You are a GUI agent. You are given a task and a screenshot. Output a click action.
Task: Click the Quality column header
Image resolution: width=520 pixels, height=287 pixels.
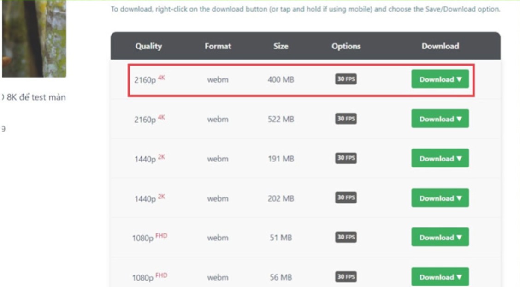tap(148, 46)
